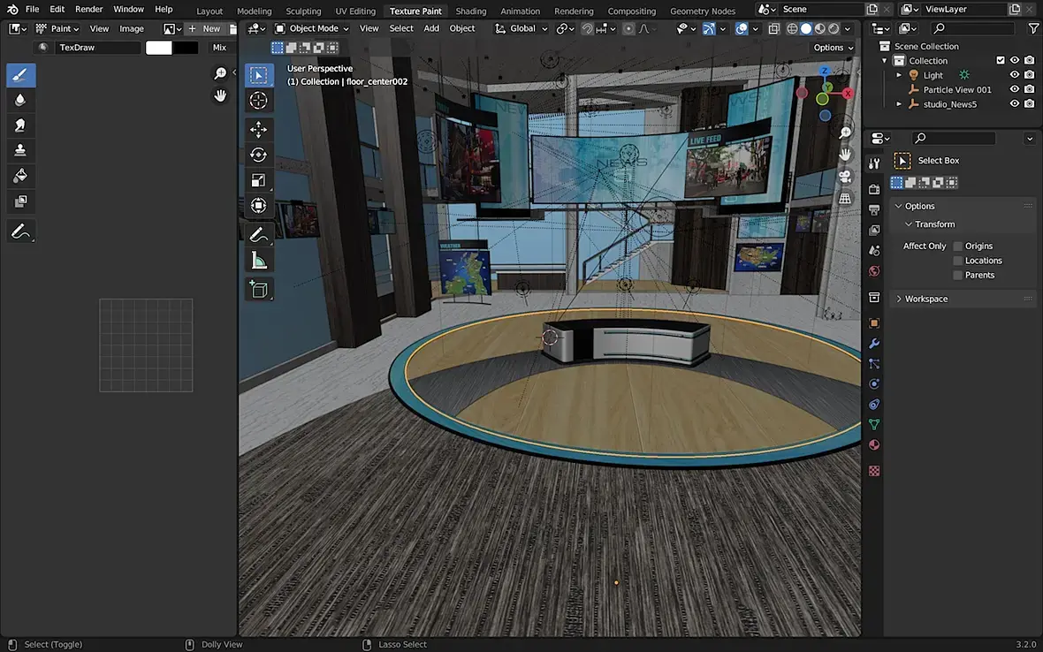
Task: Switch to the Shading workspace tab
Action: [470, 11]
